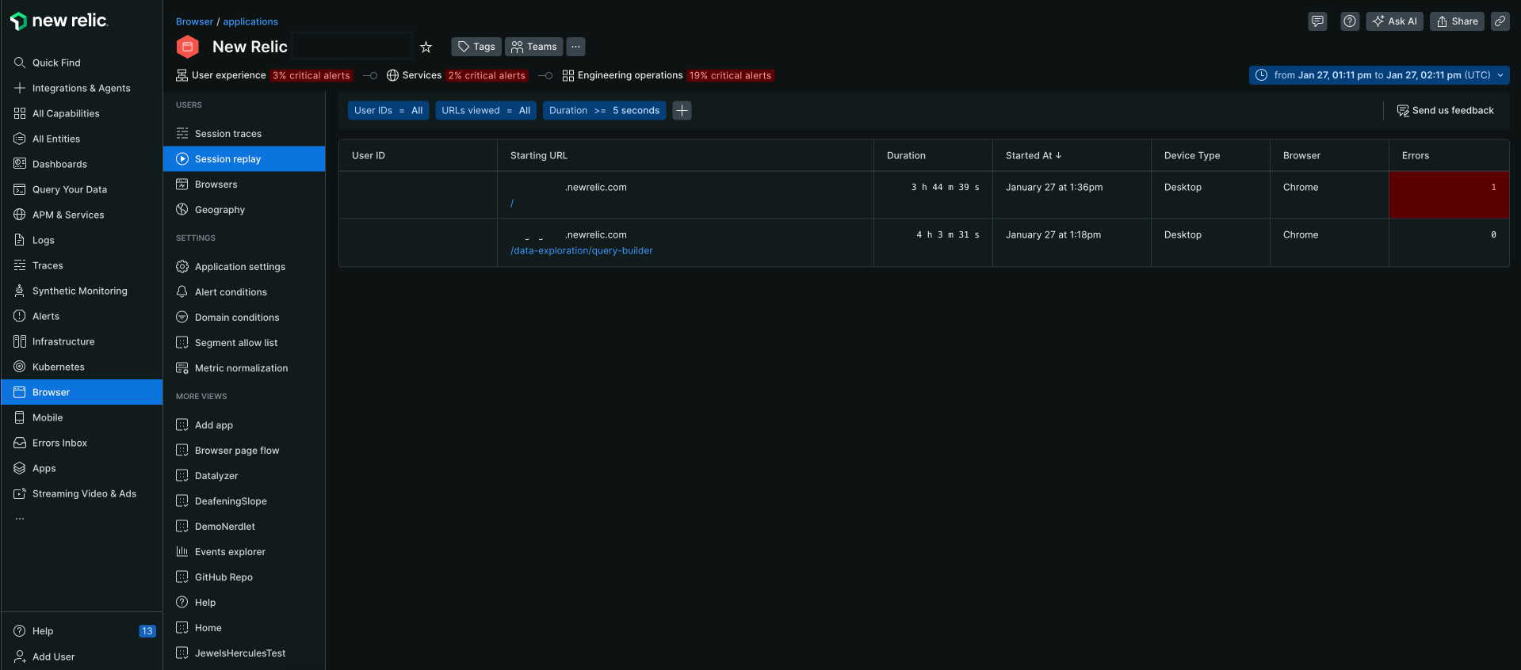Click the red errors cell showing 1
Image resolution: width=1521 pixels, height=670 pixels.
(1448, 195)
